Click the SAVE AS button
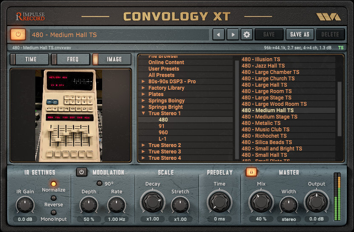 coord(300,34)
